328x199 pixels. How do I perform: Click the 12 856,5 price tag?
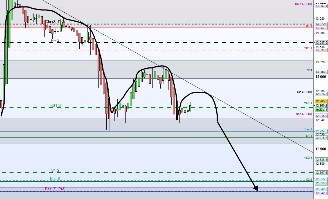pos(321,179)
